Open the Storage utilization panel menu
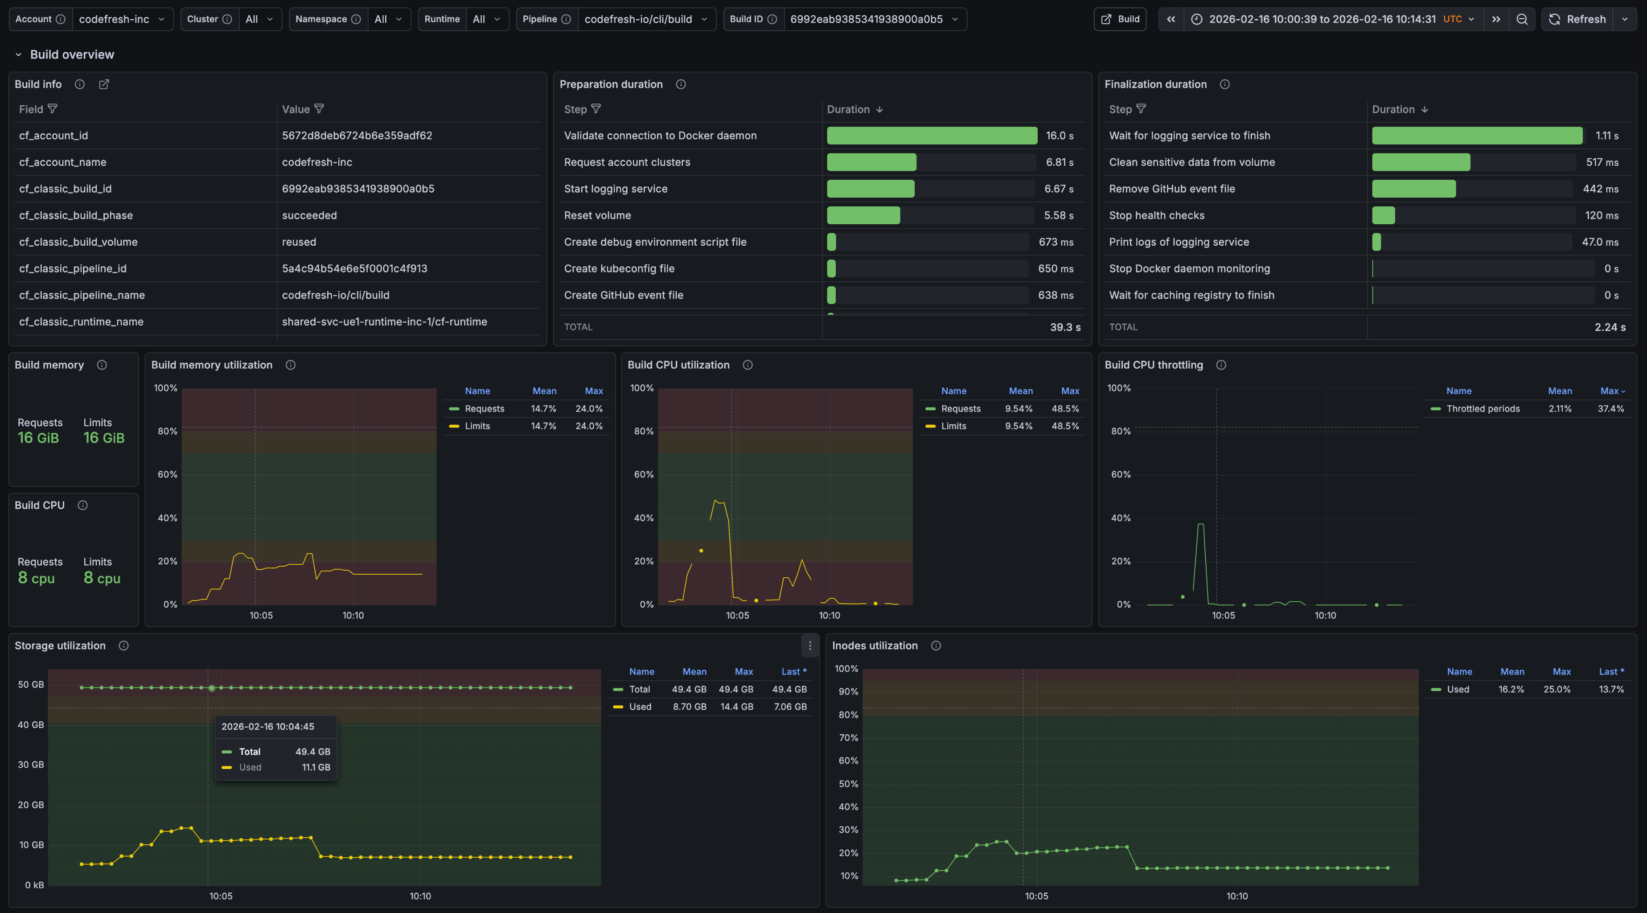Screen dimensions: 1647x913 809,646
